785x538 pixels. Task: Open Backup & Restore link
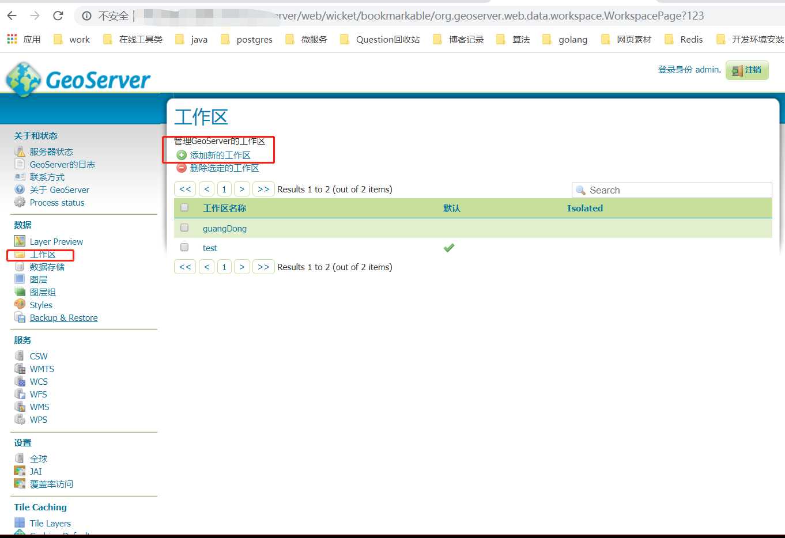64,317
